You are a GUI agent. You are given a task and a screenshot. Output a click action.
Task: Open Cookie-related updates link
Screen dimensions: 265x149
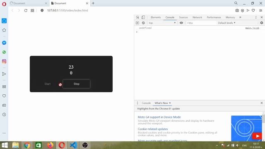click(153, 129)
